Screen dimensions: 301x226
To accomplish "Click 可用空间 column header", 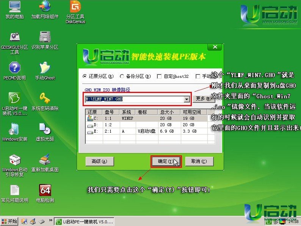I will pyautogui.click(x=194, y=112).
